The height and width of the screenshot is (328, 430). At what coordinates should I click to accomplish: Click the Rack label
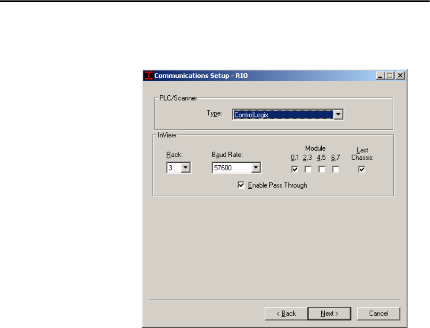pyautogui.click(x=174, y=155)
